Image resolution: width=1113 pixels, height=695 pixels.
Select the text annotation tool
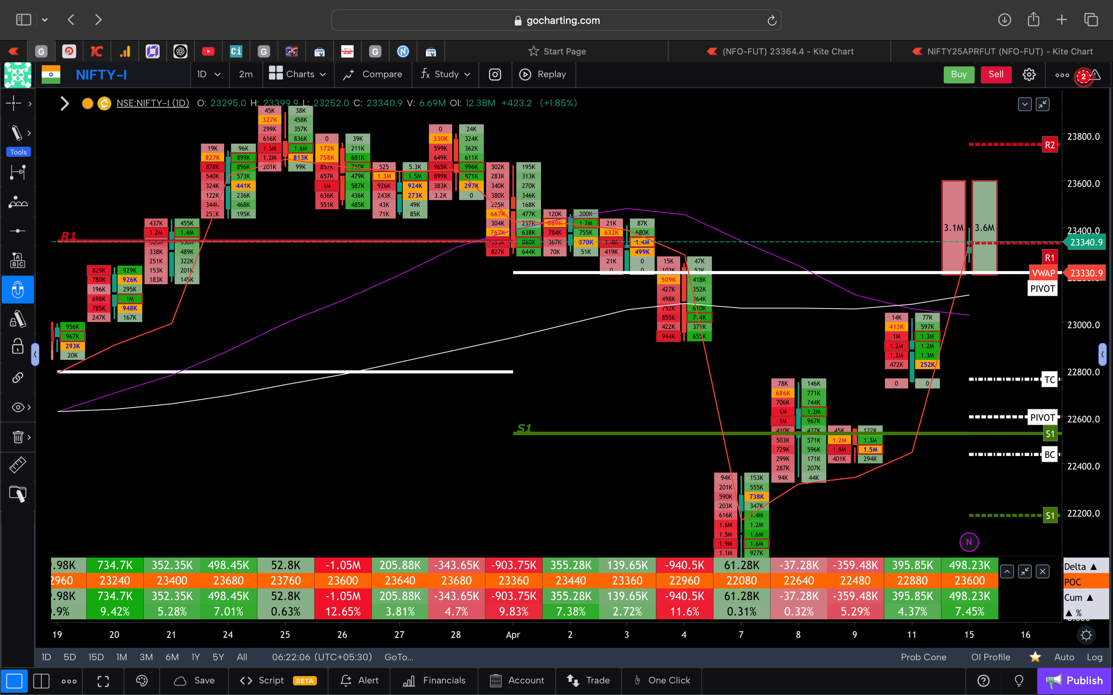pos(17,260)
